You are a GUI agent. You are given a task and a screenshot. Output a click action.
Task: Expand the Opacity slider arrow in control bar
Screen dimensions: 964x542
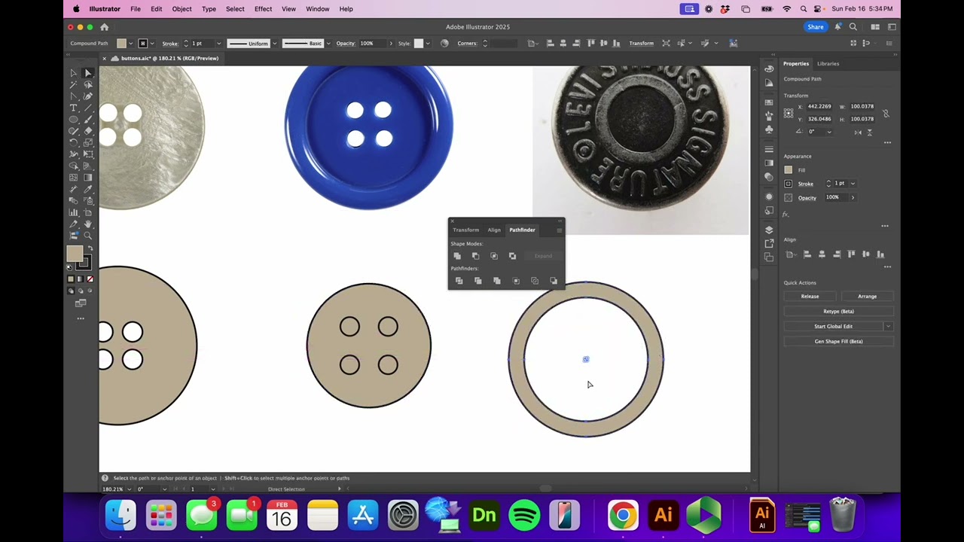click(390, 44)
